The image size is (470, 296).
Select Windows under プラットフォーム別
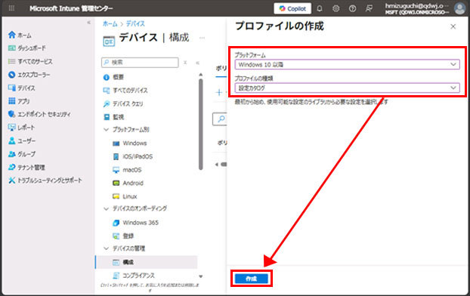point(129,143)
